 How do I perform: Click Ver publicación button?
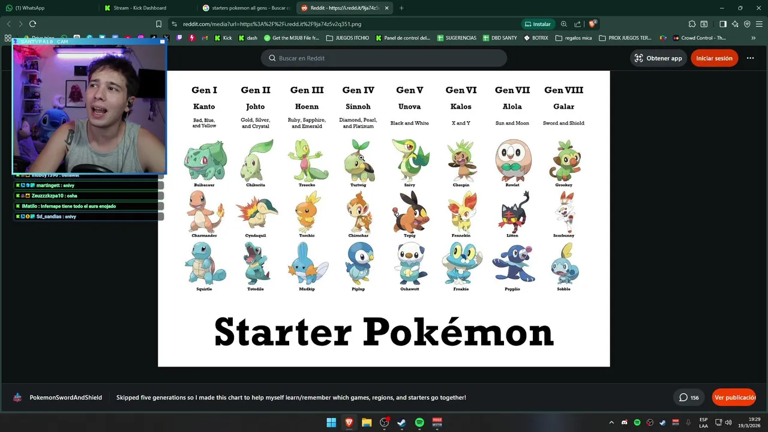point(734,397)
